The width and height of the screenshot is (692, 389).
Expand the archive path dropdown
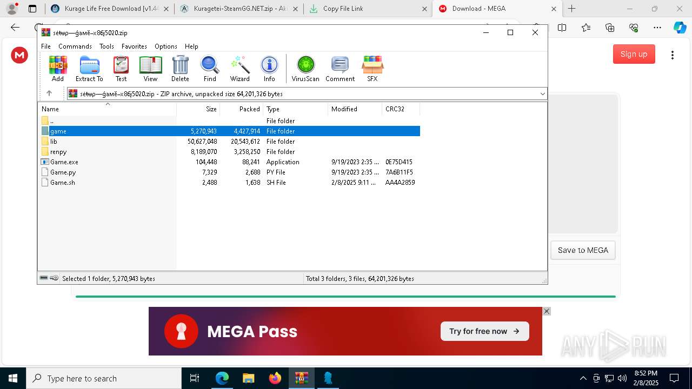coord(542,94)
